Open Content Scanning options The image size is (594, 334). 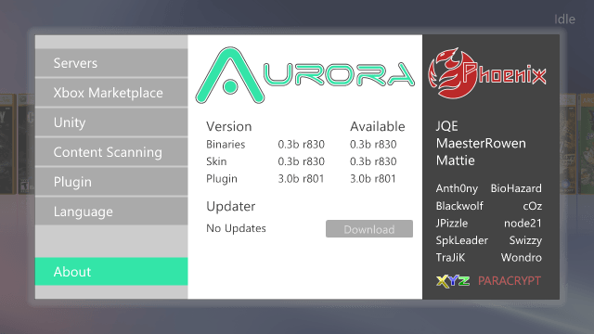(x=111, y=152)
